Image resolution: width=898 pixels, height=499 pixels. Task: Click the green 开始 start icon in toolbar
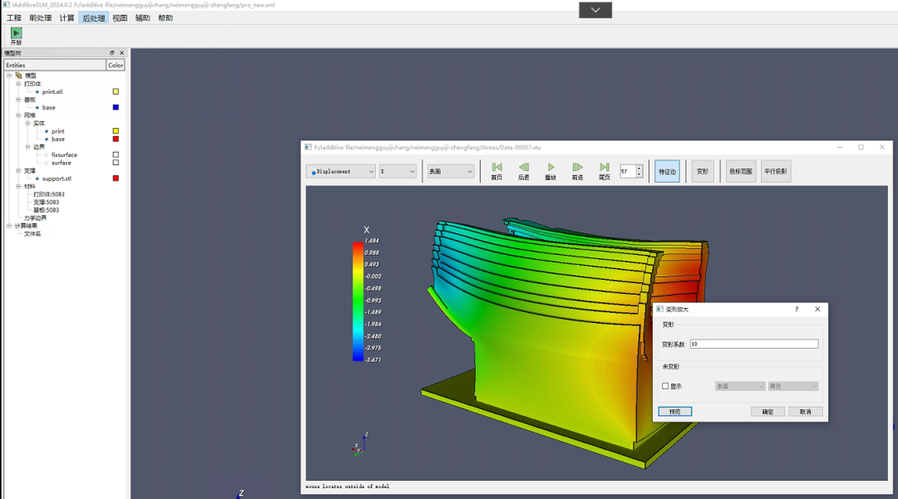16,33
